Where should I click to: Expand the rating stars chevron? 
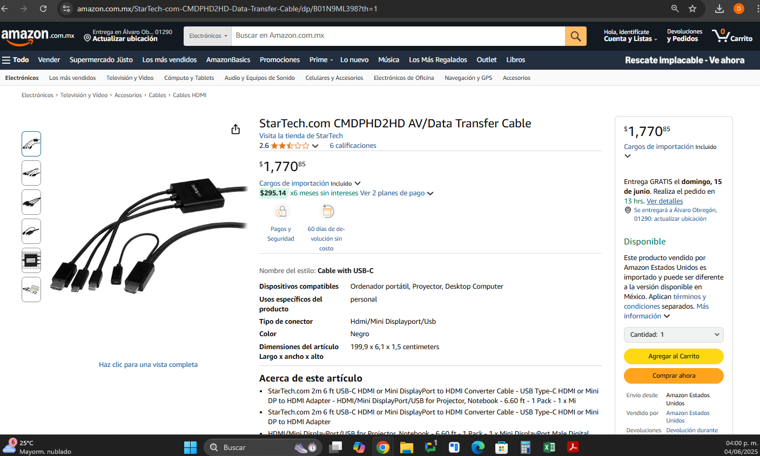(315, 146)
